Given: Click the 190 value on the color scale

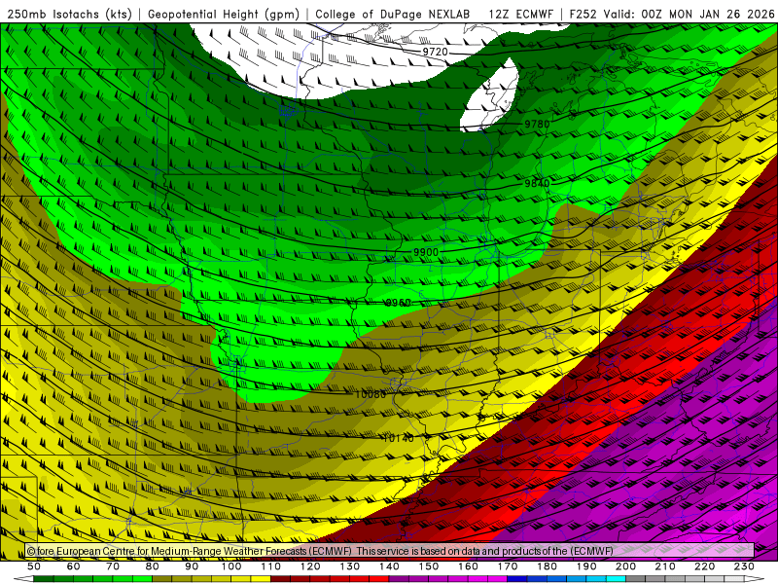Looking at the screenshot, I should (x=586, y=566).
